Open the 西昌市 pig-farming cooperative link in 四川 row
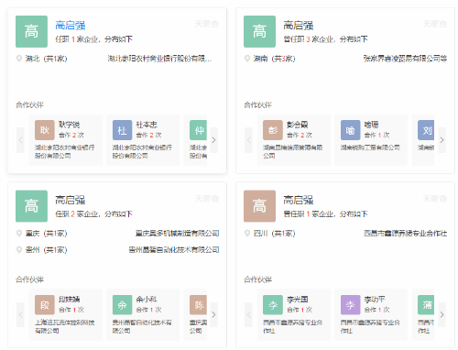 405,234
